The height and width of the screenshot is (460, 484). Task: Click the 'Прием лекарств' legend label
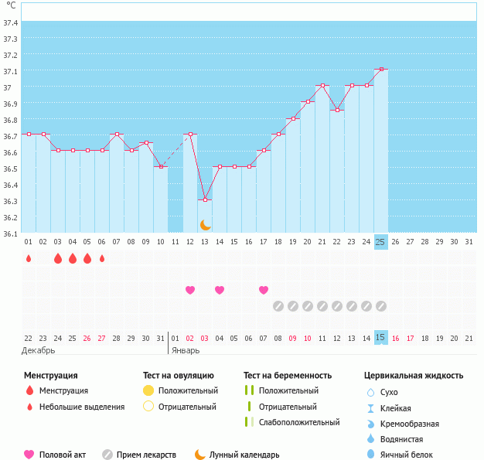click(146, 455)
